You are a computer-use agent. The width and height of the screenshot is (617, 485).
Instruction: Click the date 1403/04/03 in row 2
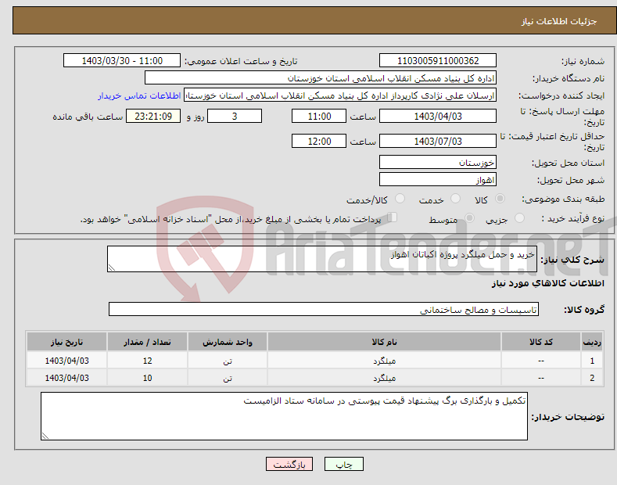(x=67, y=378)
